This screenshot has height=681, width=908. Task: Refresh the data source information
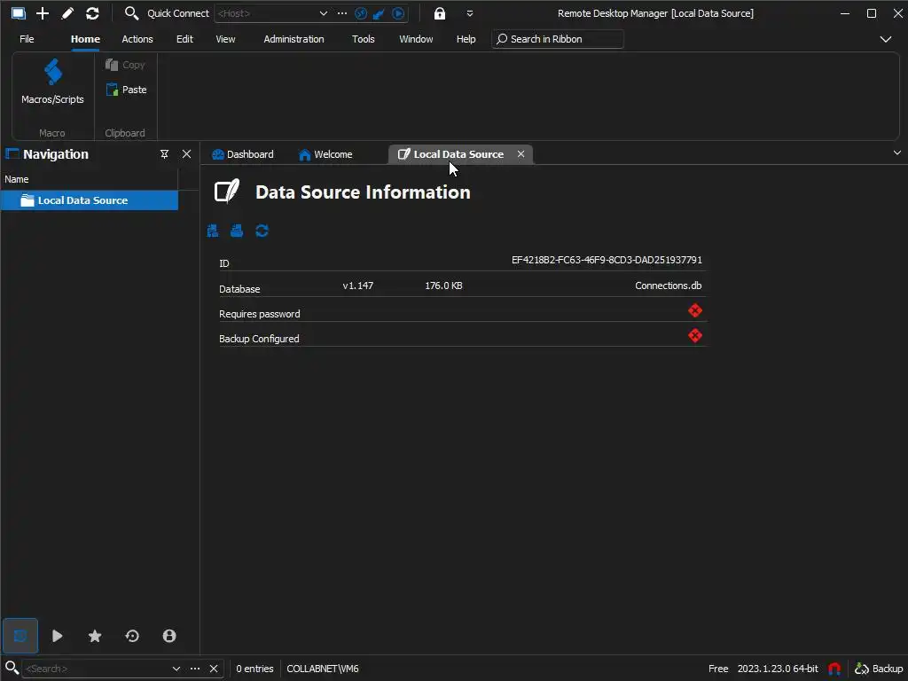(x=262, y=231)
